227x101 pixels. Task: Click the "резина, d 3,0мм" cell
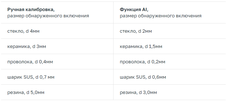(x=138, y=92)
